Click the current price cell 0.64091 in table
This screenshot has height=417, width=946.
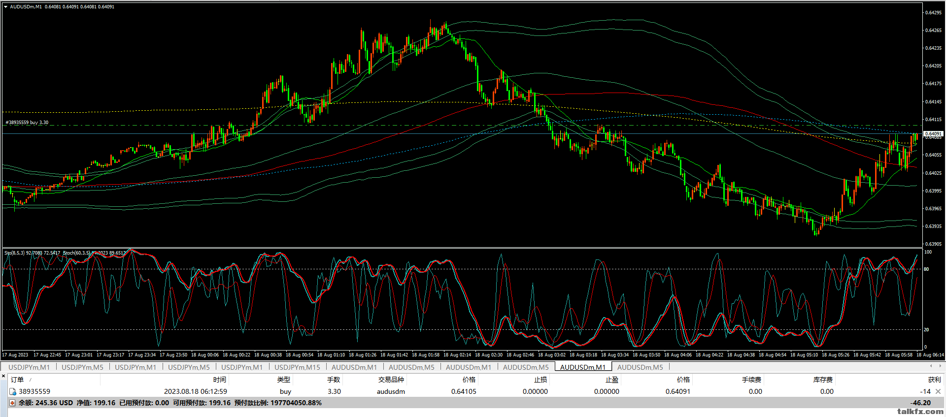pos(678,391)
